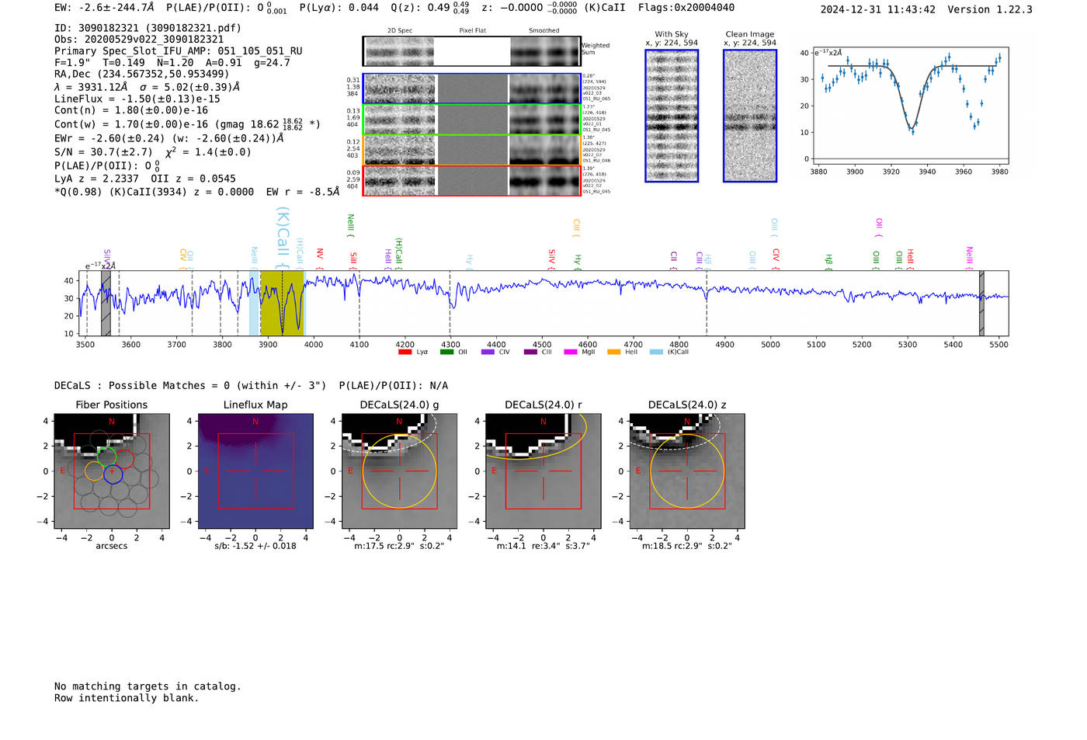This screenshot has width=1087, height=740.
Task: Click the 'Smoothed' column header
Action: pos(544,30)
